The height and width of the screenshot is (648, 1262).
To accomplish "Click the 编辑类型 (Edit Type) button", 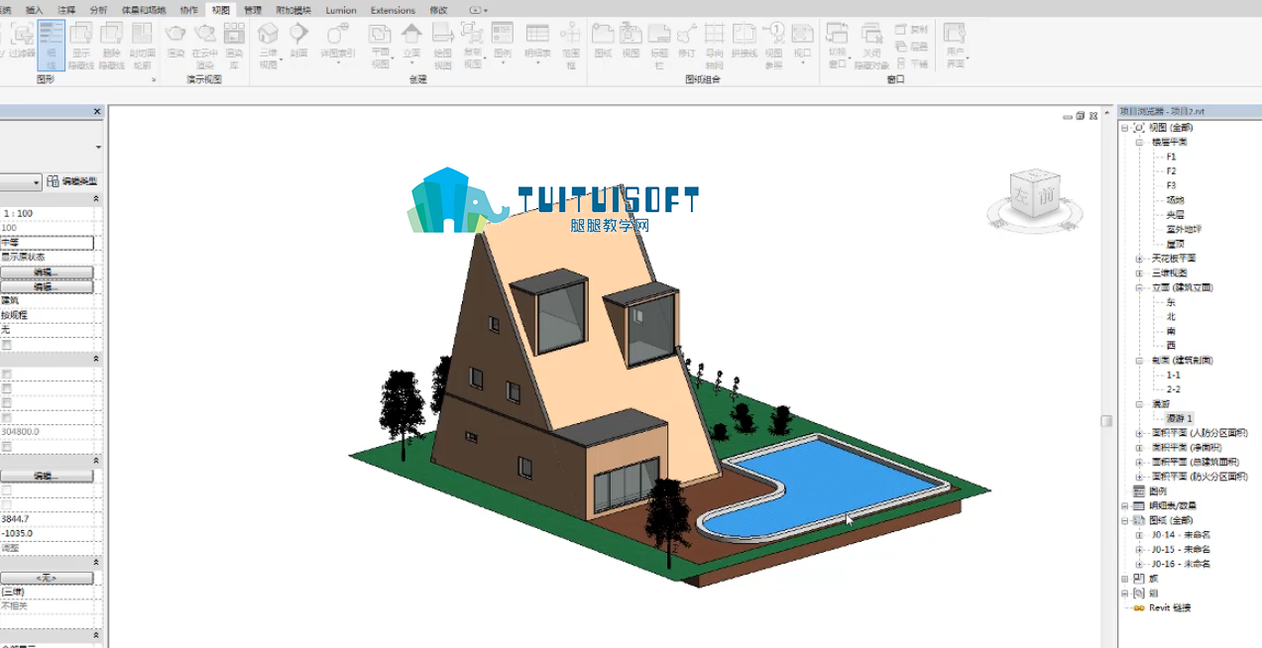I will 74,182.
